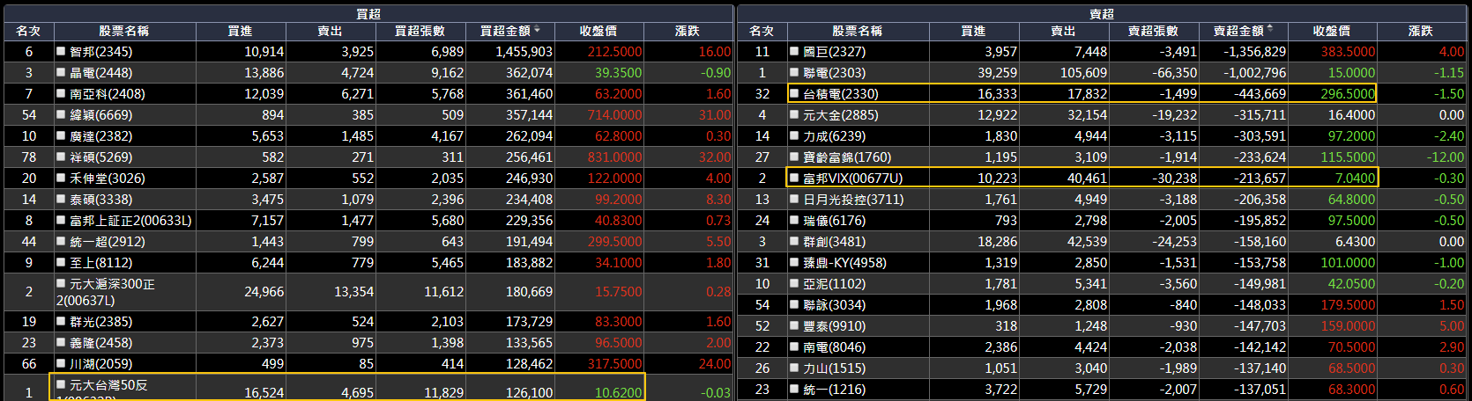Click 台積電 closing price 296.5000
This screenshot has width=1472, height=401.
point(1348,94)
